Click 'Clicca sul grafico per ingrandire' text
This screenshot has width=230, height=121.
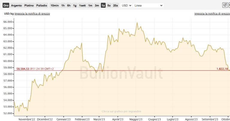pos(121,111)
